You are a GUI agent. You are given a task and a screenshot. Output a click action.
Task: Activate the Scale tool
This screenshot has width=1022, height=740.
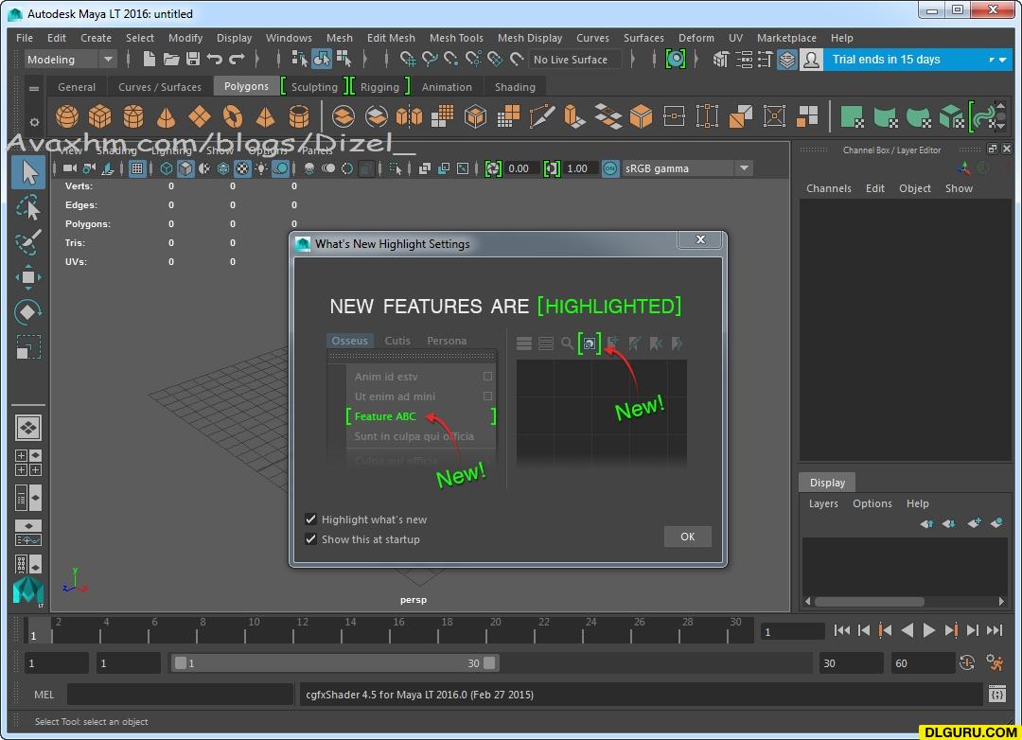28,346
